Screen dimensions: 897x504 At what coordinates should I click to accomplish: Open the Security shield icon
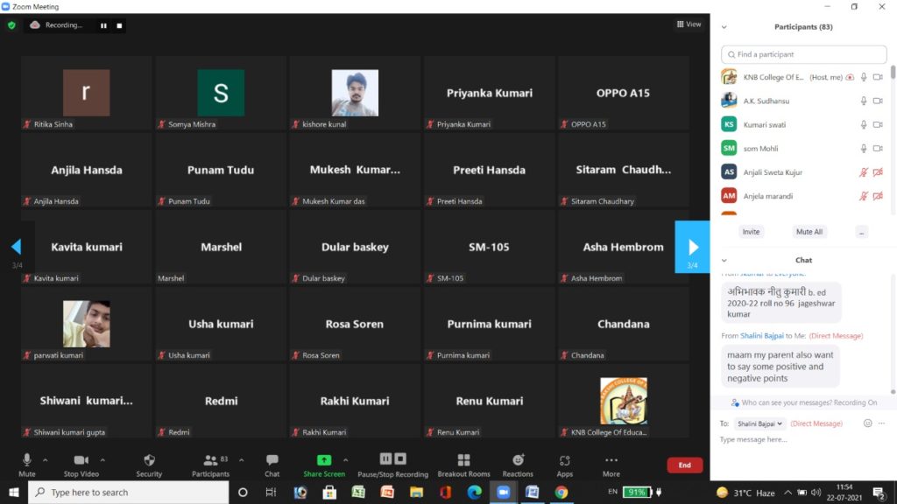click(x=149, y=460)
